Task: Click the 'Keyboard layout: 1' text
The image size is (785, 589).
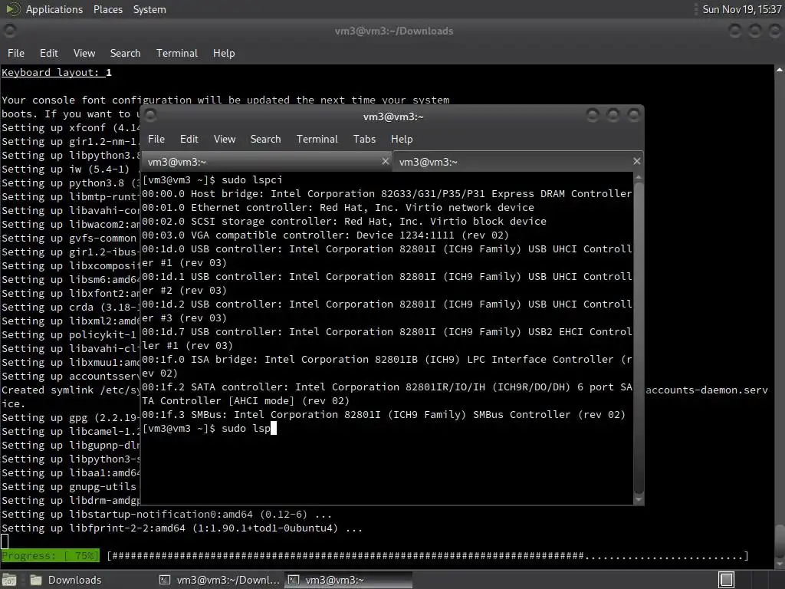Action: [x=57, y=73]
